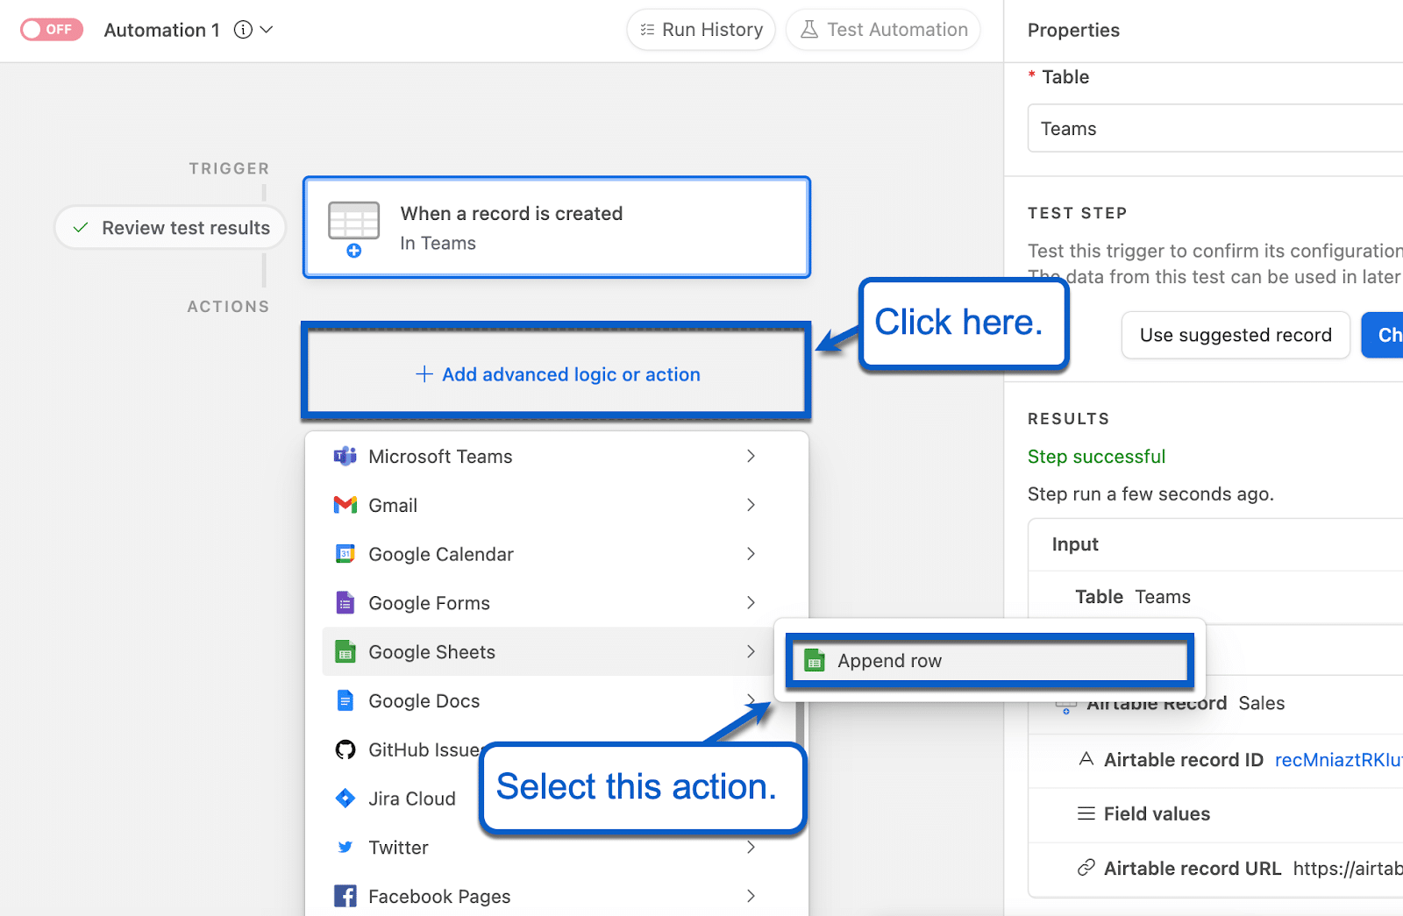Select the 'When a record is created' trigger
Screen dimensions: 1403x916
click(x=557, y=228)
